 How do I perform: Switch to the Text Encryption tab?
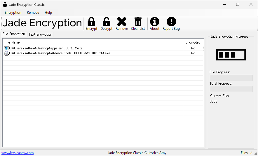(x=40, y=34)
